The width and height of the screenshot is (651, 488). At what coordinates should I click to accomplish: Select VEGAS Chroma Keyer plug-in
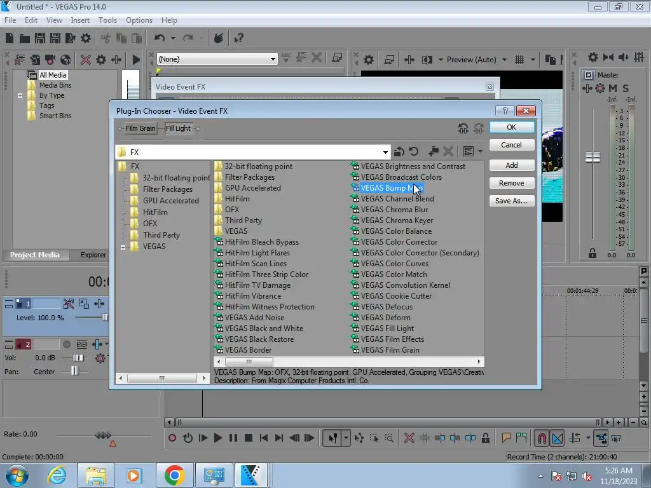(x=397, y=220)
